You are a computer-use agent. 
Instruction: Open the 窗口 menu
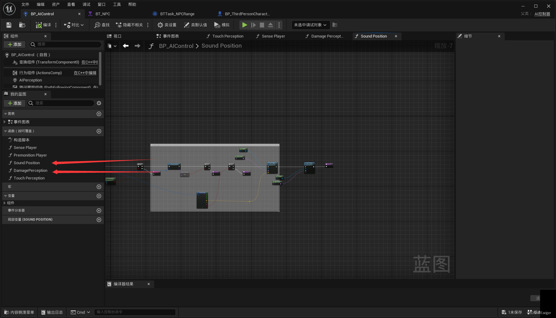(x=101, y=4)
